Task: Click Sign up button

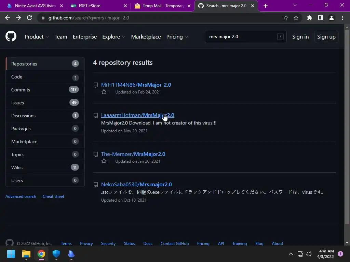Action: [x=326, y=37]
